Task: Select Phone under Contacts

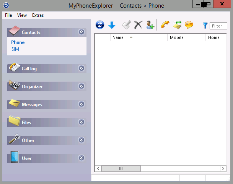Action: pyautogui.click(x=18, y=42)
